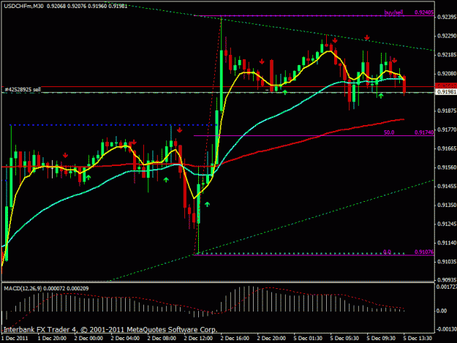Select the 0.0 Fibonacci label

pos(387,252)
